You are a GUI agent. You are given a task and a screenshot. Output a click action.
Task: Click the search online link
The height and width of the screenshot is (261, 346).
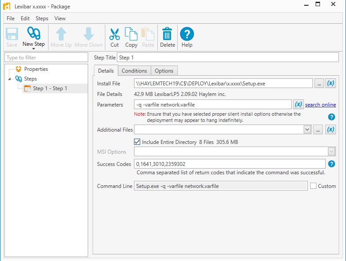click(x=320, y=105)
